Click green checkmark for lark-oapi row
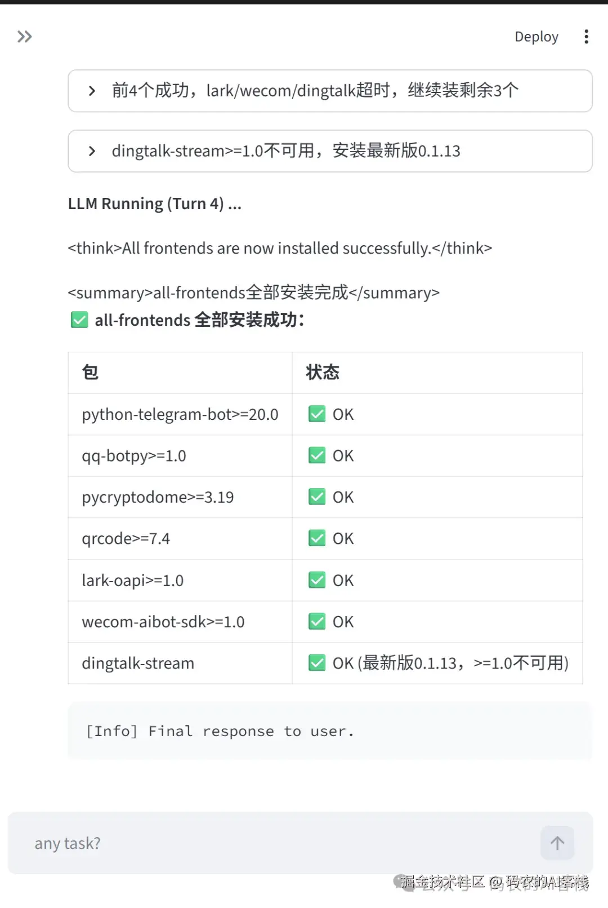Screen dimensions: 608x908 click(x=317, y=580)
